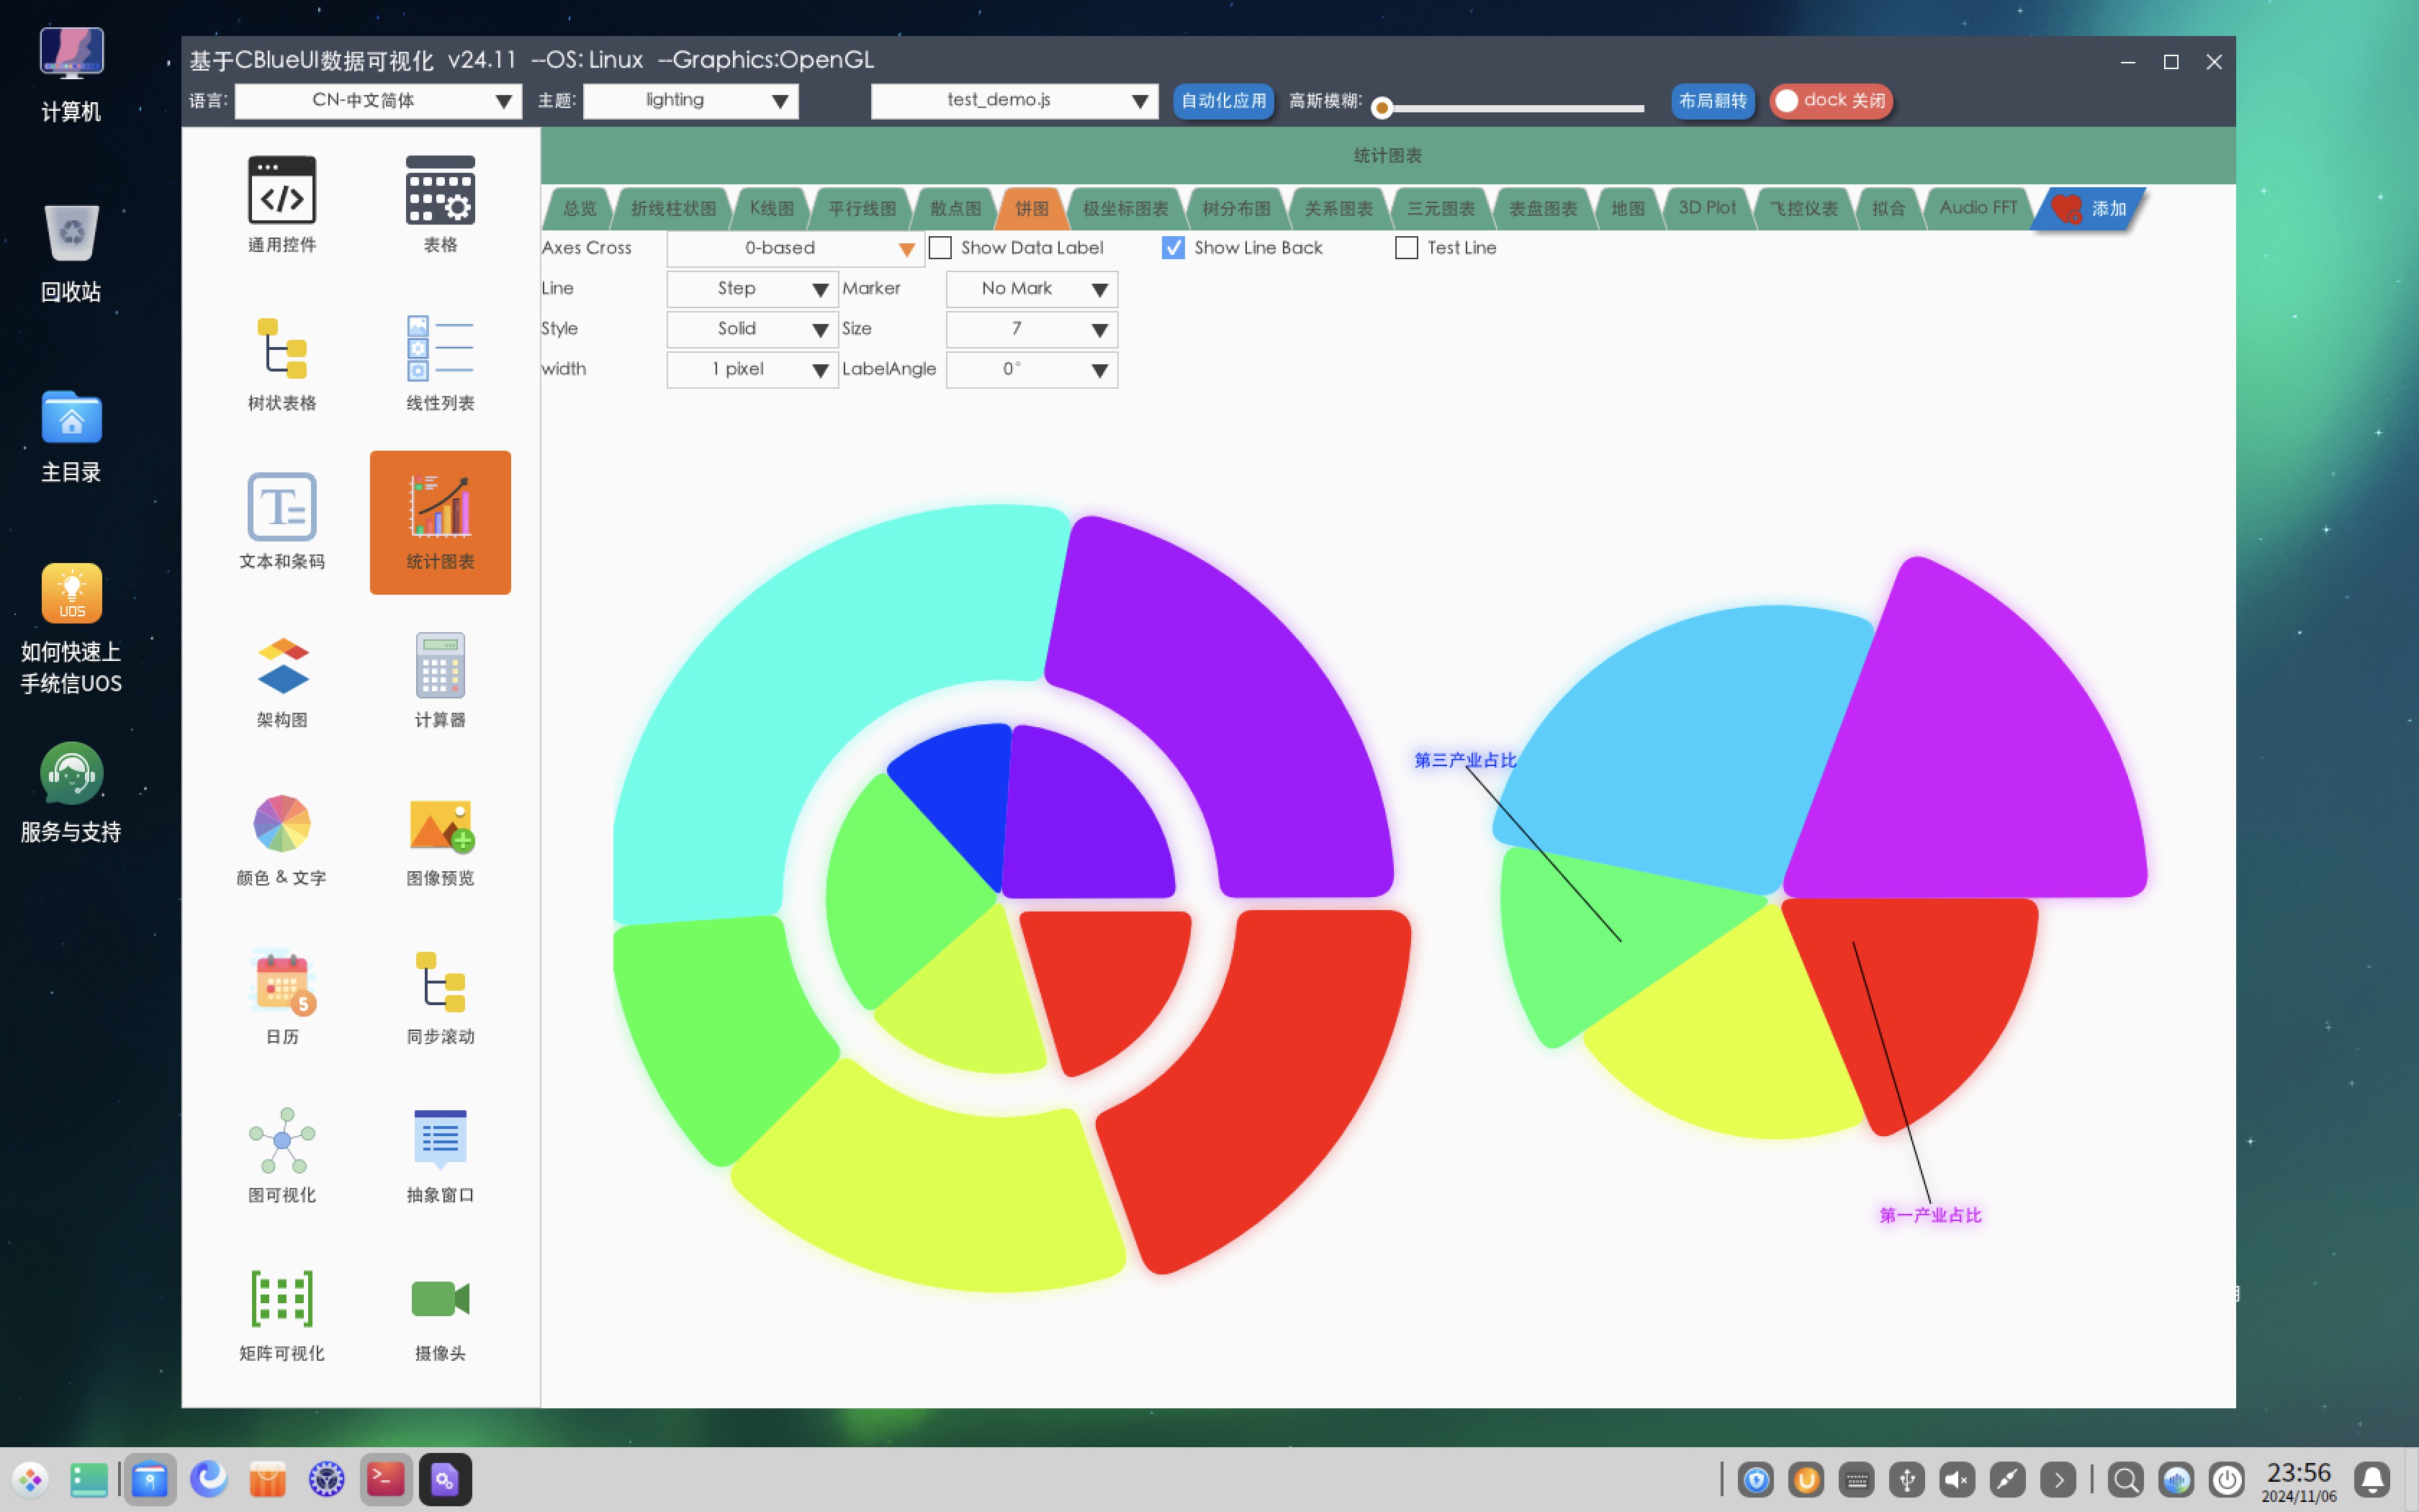2419x1512 pixels.
Task: Open the 颜色 & 文字 color wheel
Action: (282, 824)
